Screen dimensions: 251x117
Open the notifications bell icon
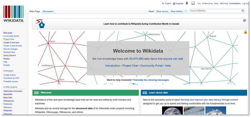[187, 3]
